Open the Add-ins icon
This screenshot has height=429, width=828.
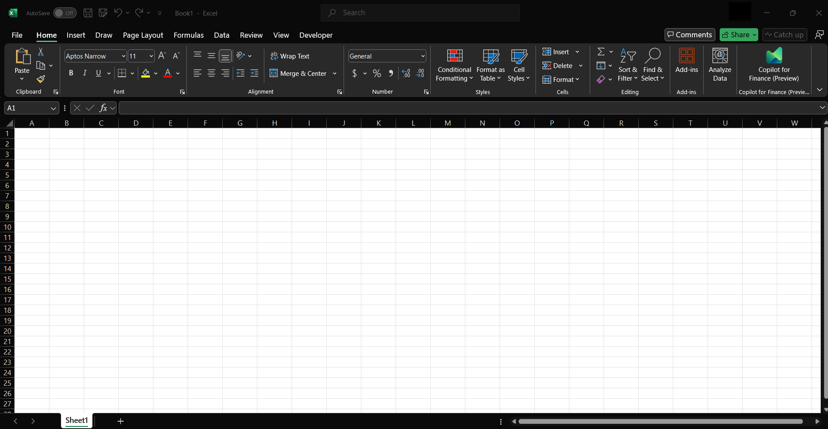(687, 61)
